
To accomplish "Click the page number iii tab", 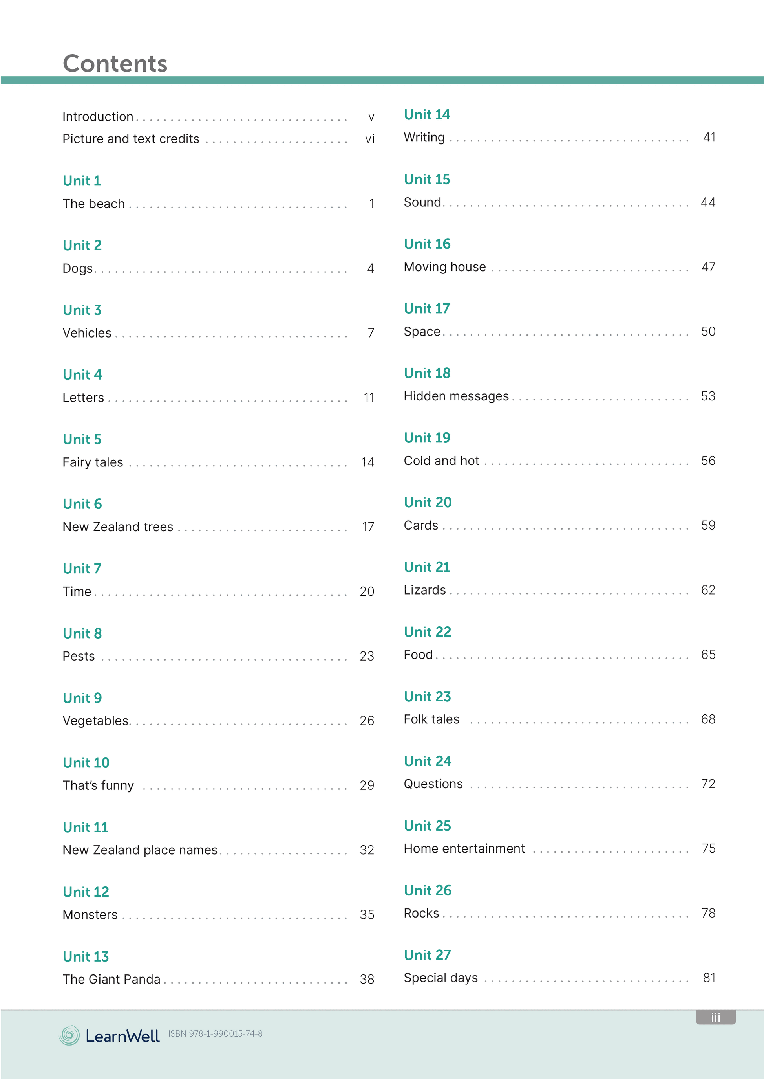I will (x=715, y=1017).
